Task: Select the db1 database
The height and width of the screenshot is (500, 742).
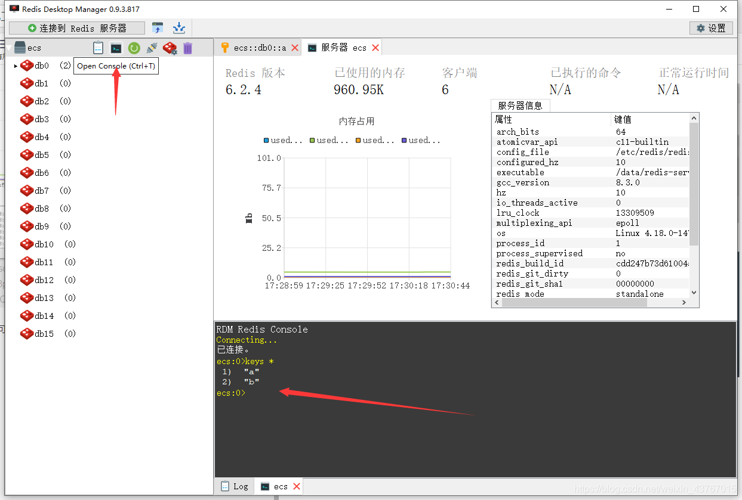Action: coord(42,83)
